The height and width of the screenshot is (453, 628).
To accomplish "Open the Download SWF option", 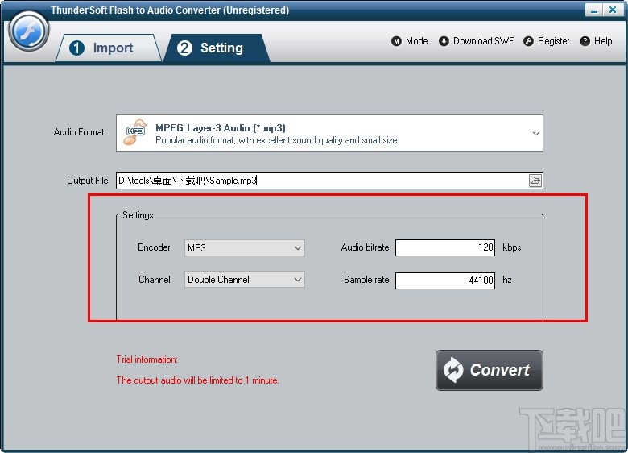I will [476, 41].
